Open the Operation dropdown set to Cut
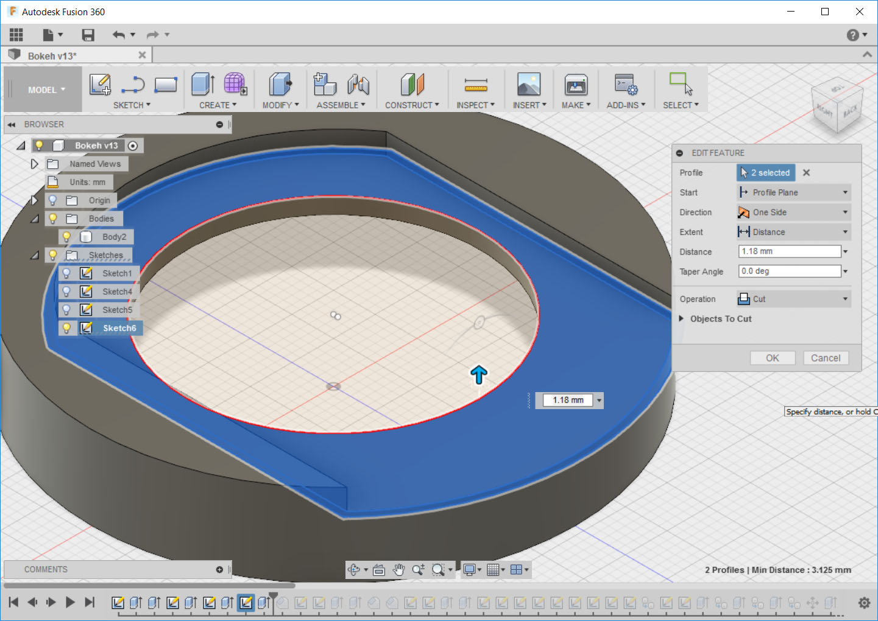The width and height of the screenshot is (878, 621). 793,299
